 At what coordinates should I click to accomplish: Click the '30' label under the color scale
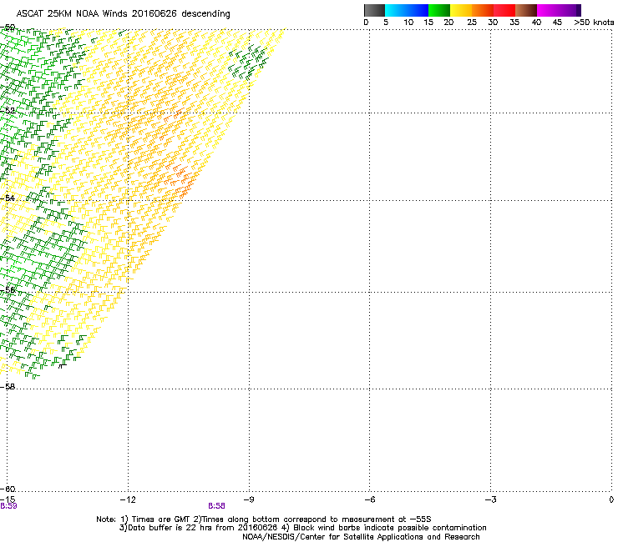(493, 23)
